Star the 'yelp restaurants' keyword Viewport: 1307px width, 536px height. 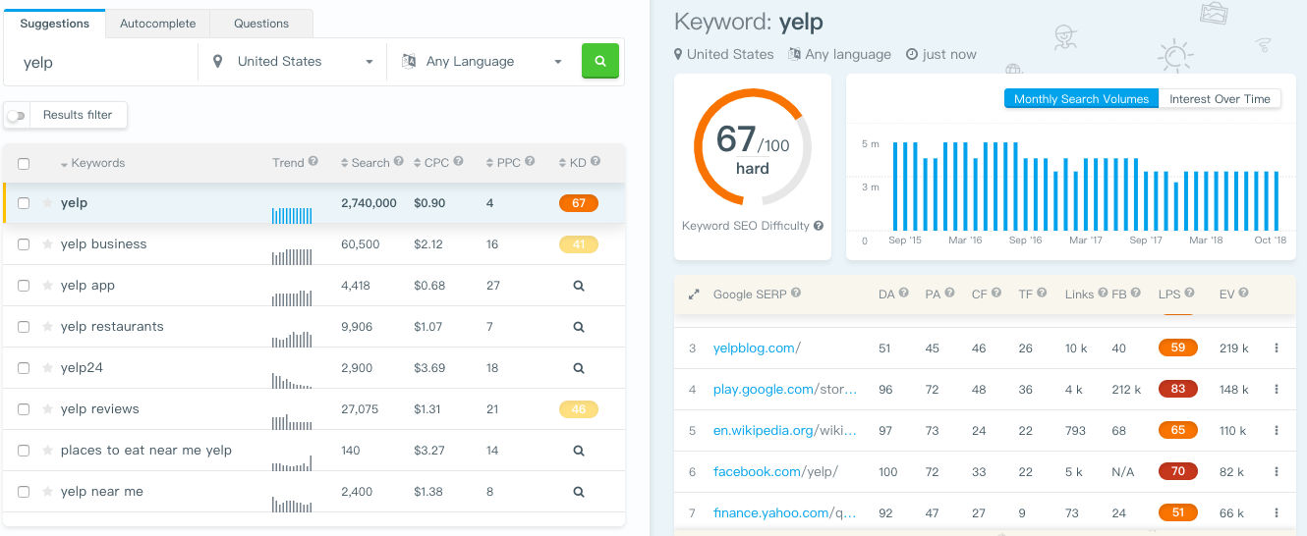click(x=47, y=327)
